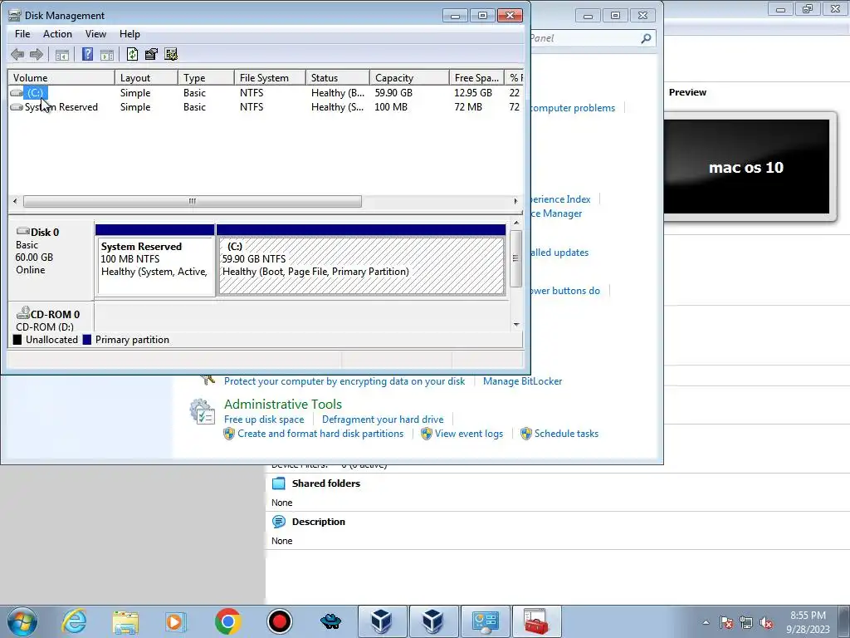This screenshot has height=638, width=850.
Task: Open the Manage BitLocker link
Action: click(x=523, y=381)
